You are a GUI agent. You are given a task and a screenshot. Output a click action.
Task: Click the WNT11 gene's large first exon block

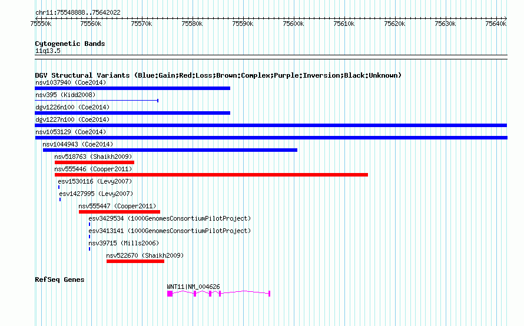click(x=170, y=294)
